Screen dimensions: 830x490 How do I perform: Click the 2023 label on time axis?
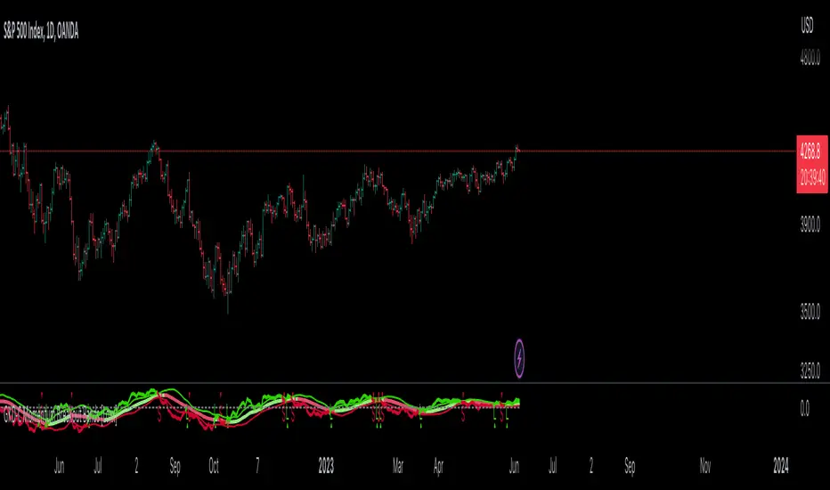(326, 466)
